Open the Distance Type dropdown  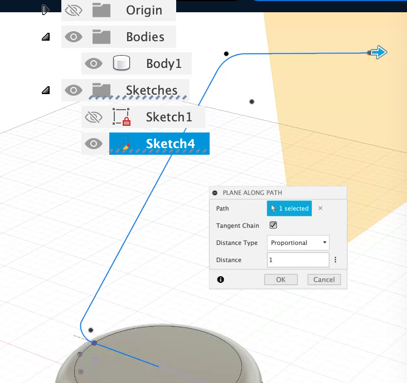(298, 243)
